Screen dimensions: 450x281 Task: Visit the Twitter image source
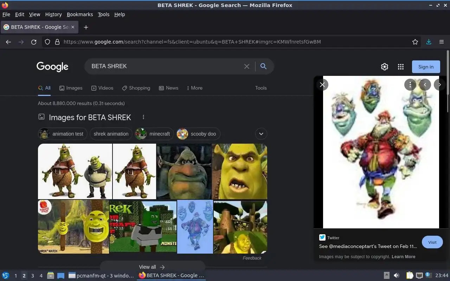(x=432, y=242)
